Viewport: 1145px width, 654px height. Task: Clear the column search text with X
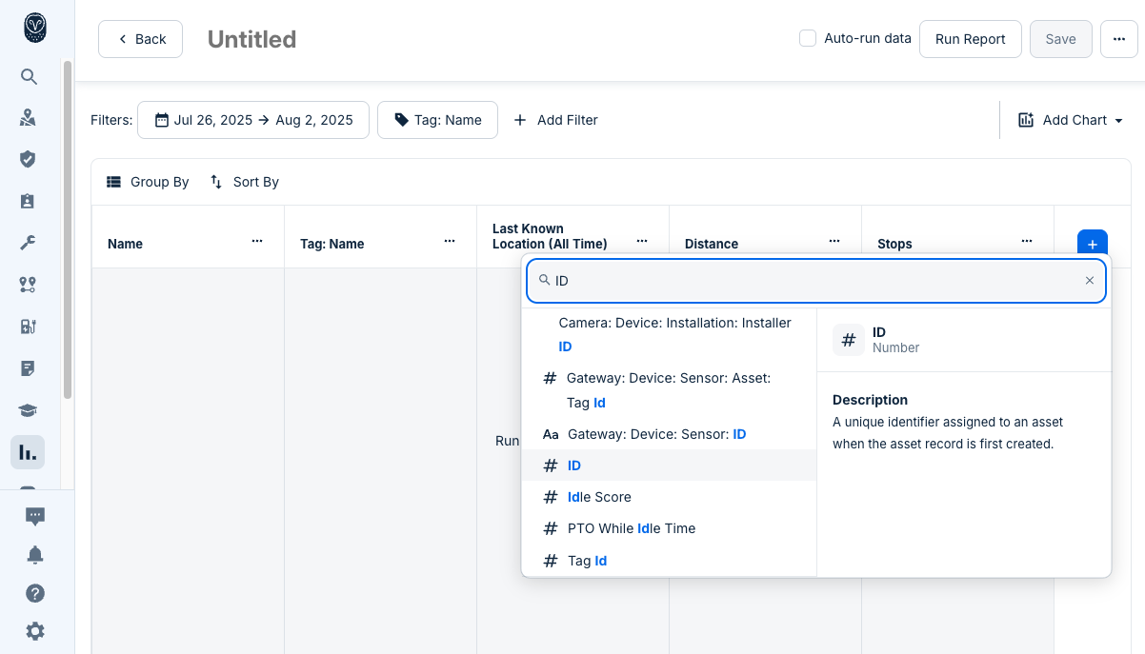point(1090,281)
